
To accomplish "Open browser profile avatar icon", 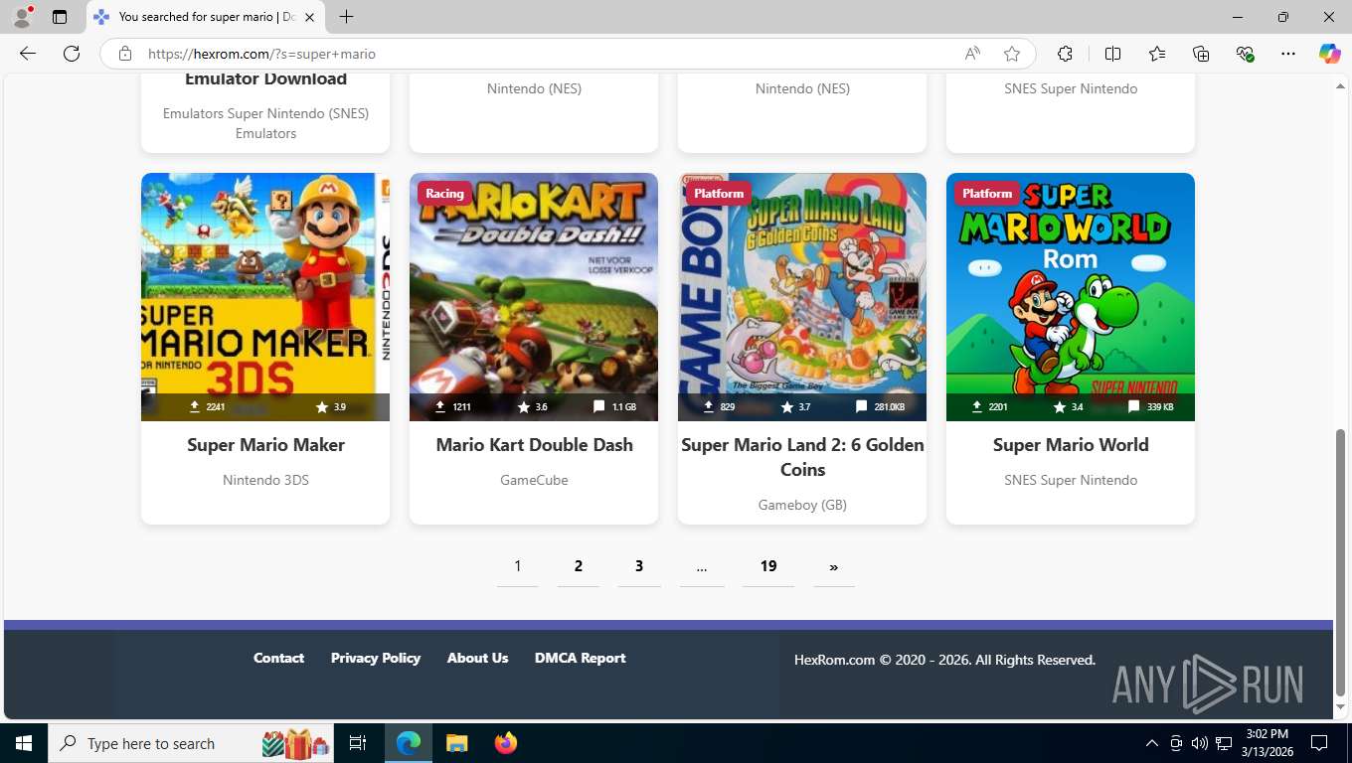I will click(22, 17).
